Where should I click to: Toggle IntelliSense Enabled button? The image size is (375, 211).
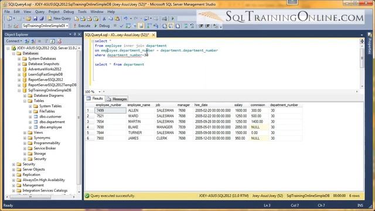(141, 26)
